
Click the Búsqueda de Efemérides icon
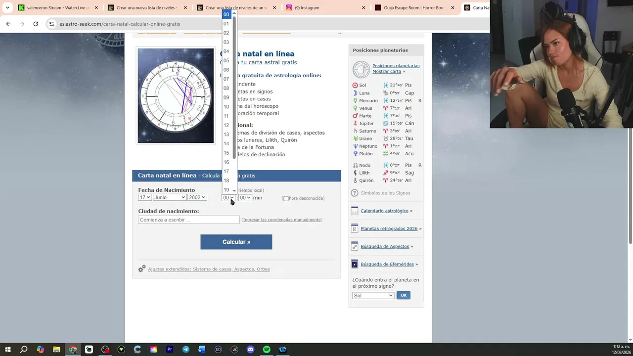click(x=354, y=264)
